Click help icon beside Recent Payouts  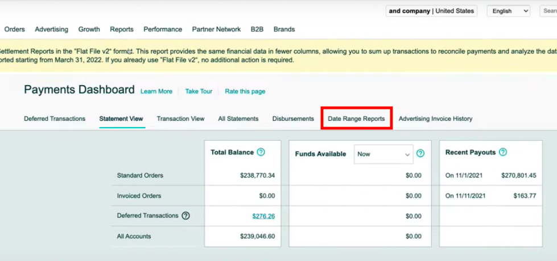(x=502, y=152)
